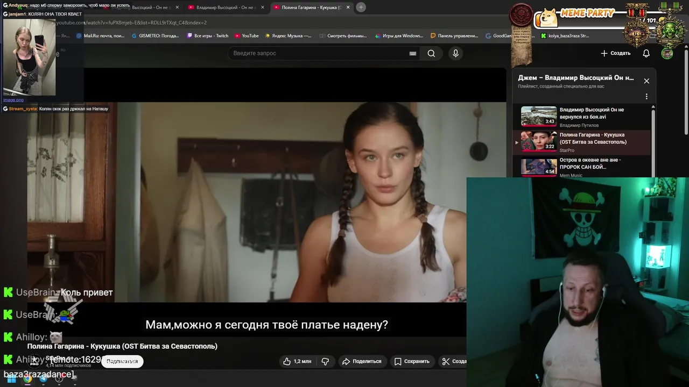Click the main video player area

click(266, 202)
